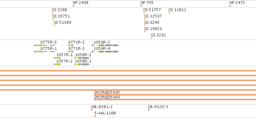Click the GS:12597 label text
This screenshot has width=256, height=118.
[153, 16]
